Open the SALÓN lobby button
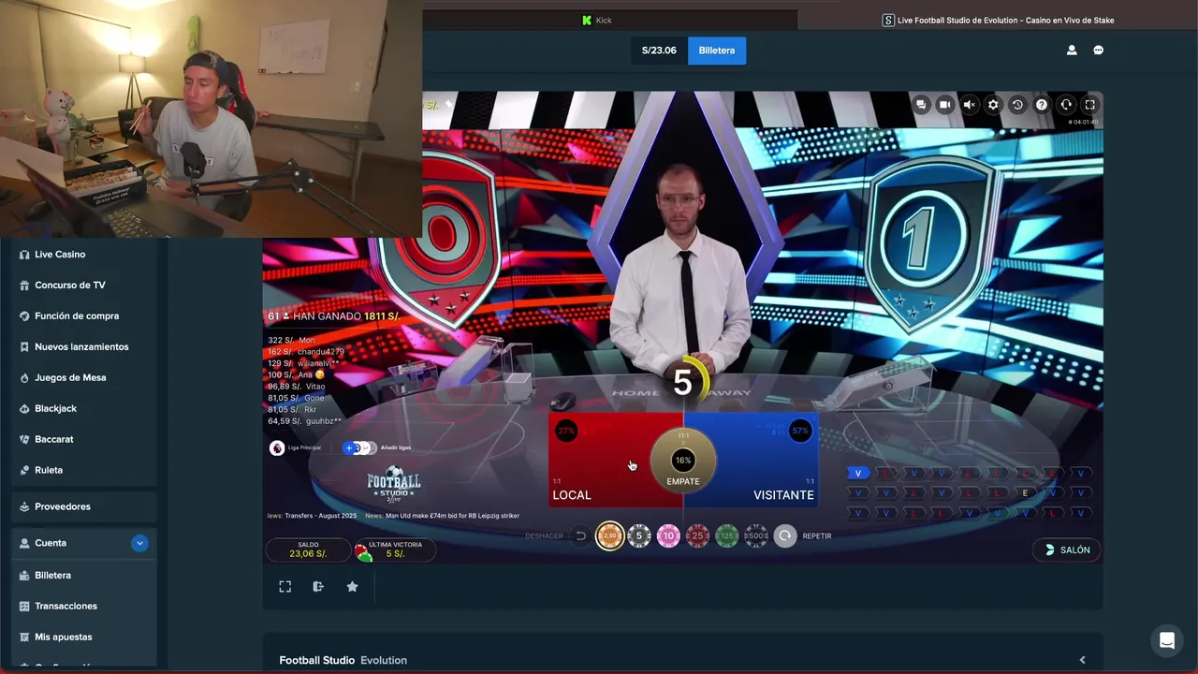This screenshot has width=1198, height=674. pyautogui.click(x=1067, y=549)
